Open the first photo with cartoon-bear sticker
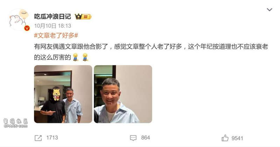 [x=63, y=94]
